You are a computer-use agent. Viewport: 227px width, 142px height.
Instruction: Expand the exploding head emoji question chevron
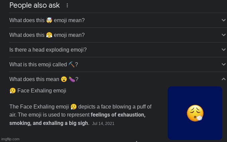click(x=224, y=20)
